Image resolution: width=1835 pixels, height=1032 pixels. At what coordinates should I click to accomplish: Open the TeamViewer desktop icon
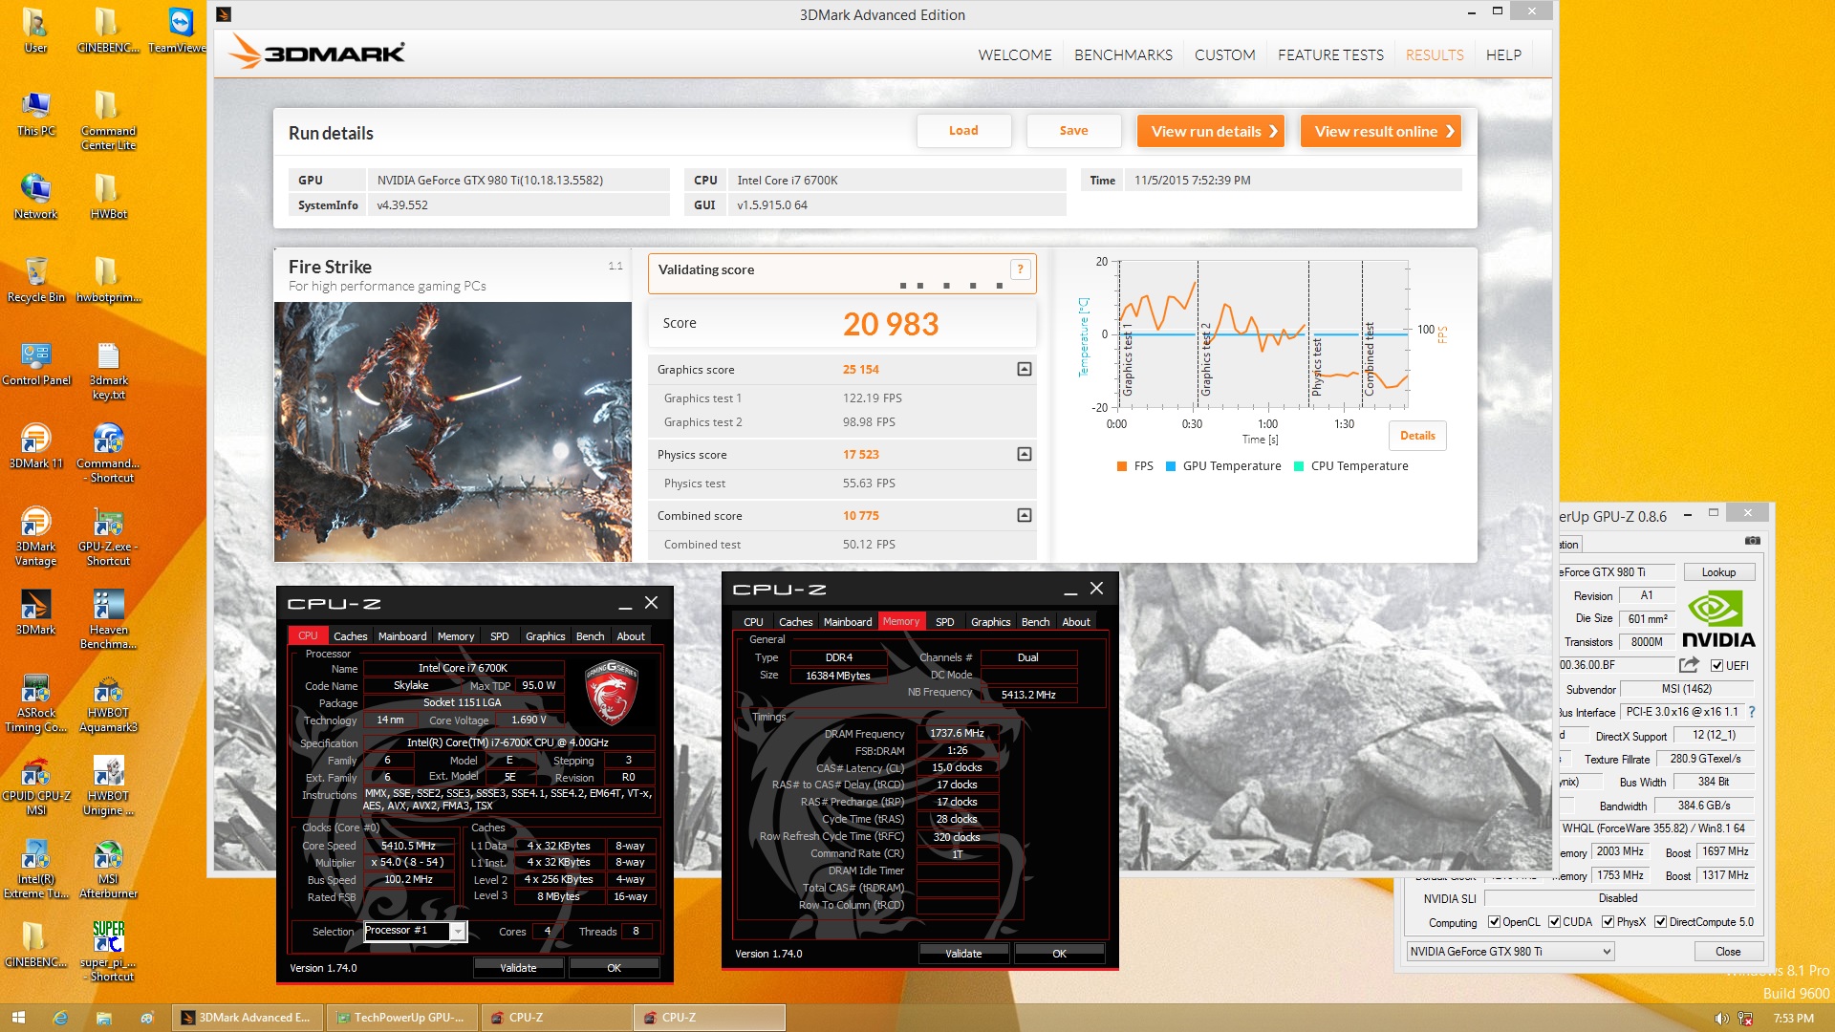pos(180,30)
